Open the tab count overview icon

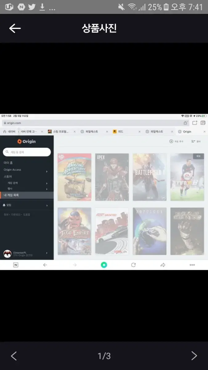203,122
